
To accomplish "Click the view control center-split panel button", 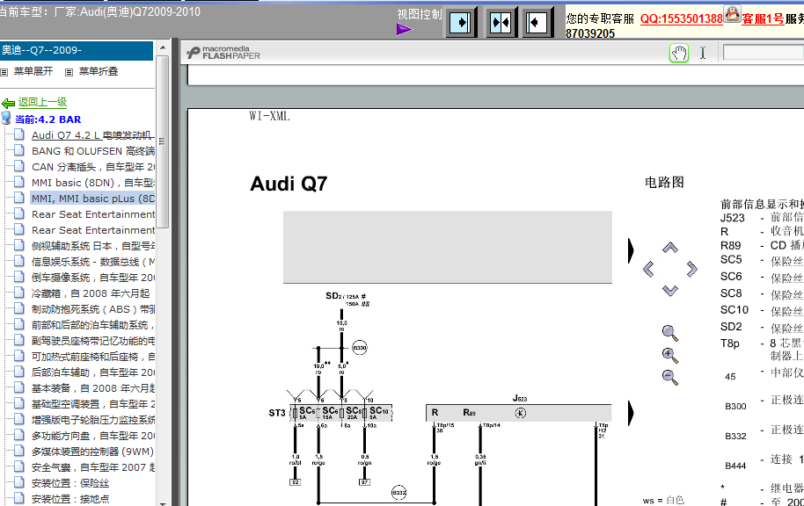I will click(501, 23).
